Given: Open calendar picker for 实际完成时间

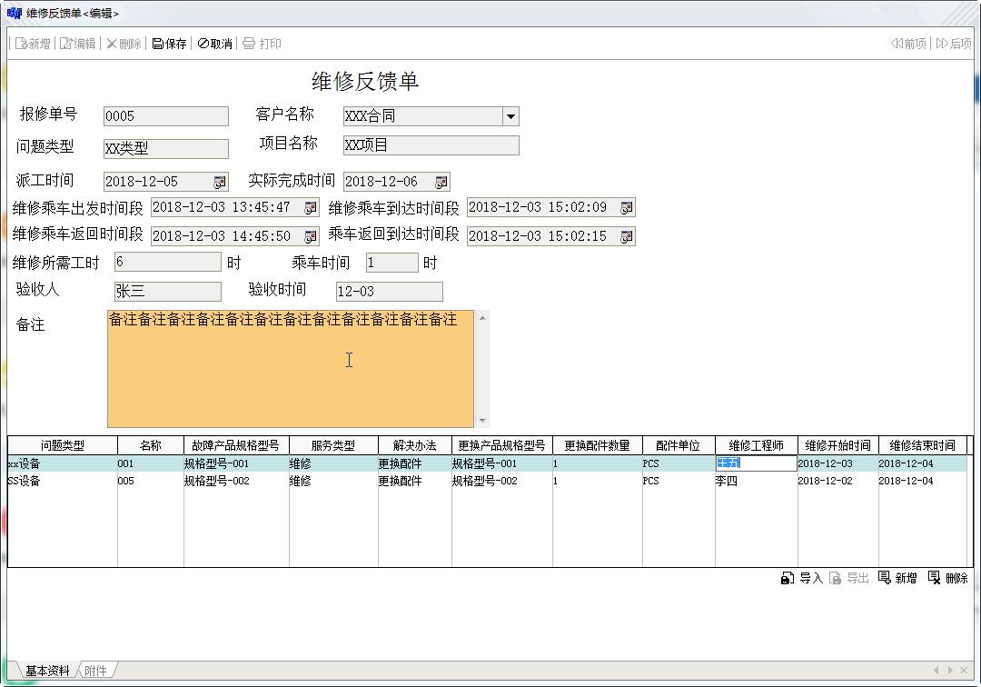Looking at the screenshot, I should (x=441, y=182).
